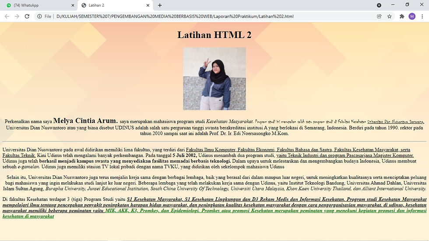The width and height of the screenshot is (429, 241).
Task: Restore down the Chrome window
Action: click(x=407, y=5)
